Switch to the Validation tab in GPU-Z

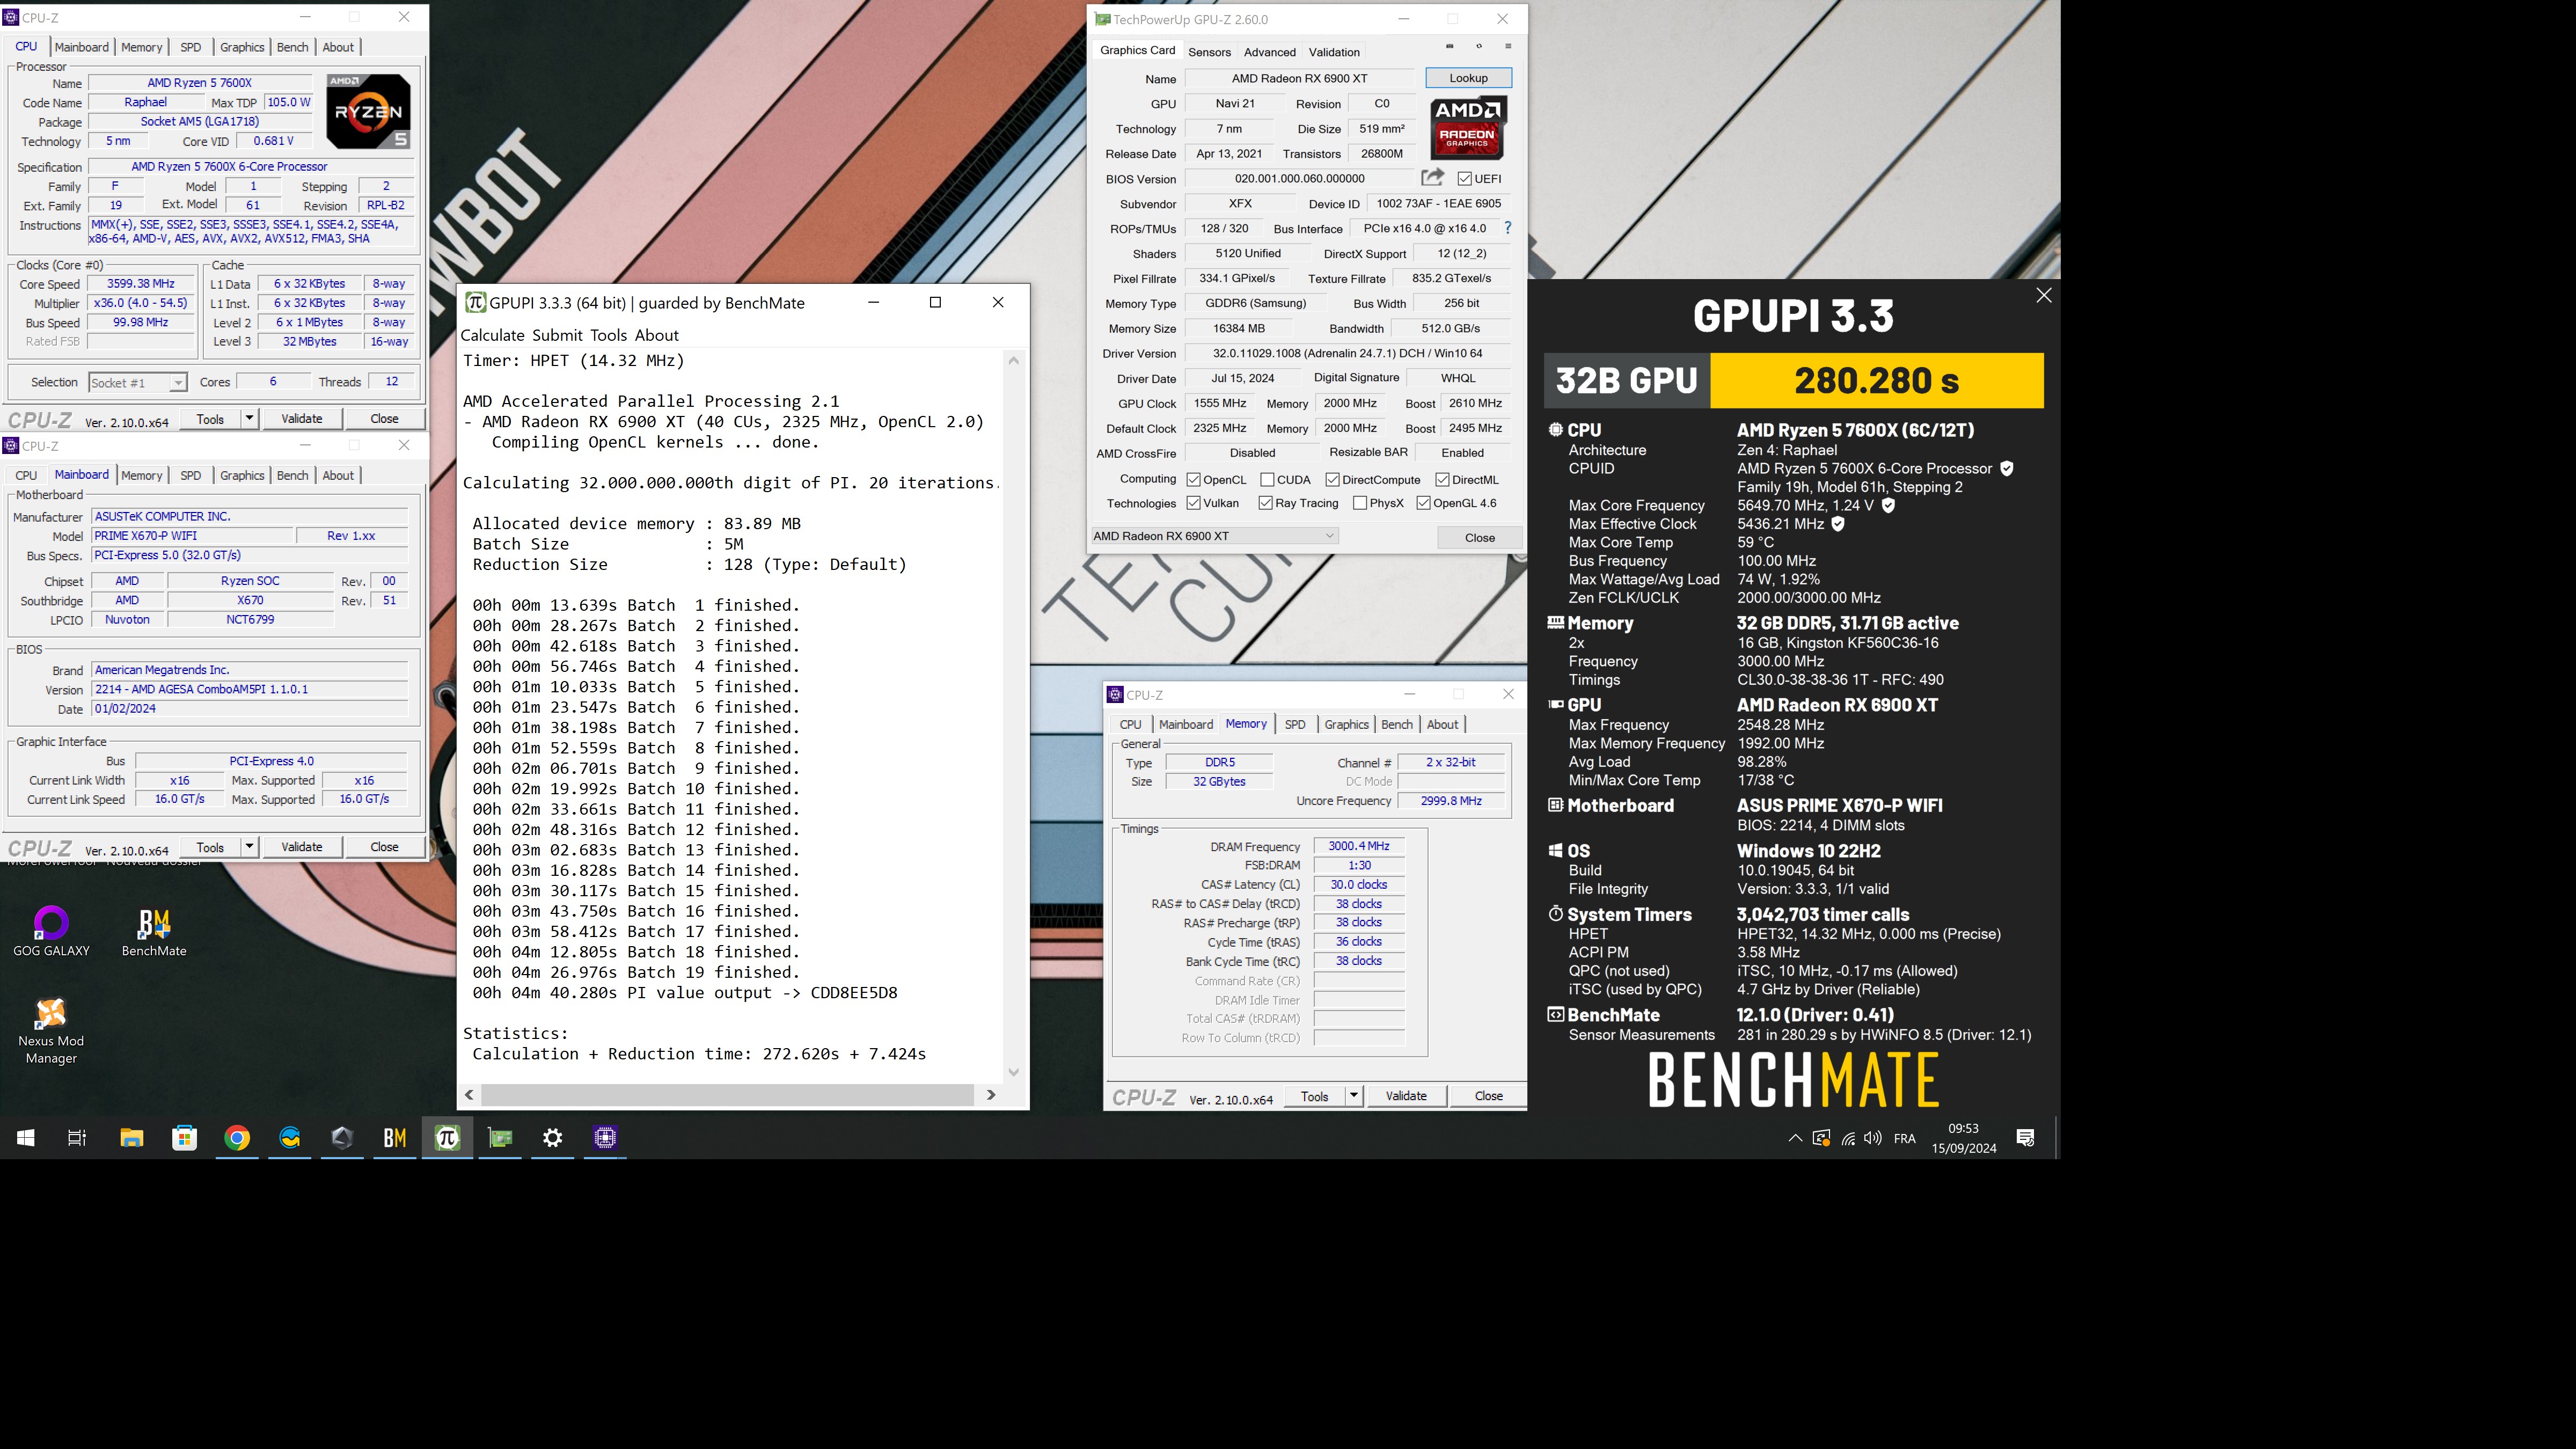[1334, 52]
